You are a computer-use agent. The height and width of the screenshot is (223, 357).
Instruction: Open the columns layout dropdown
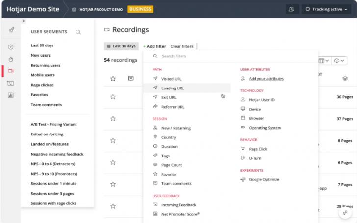coord(324,61)
